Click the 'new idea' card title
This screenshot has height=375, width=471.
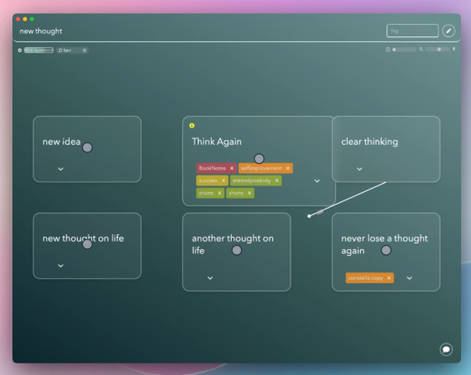pos(62,141)
